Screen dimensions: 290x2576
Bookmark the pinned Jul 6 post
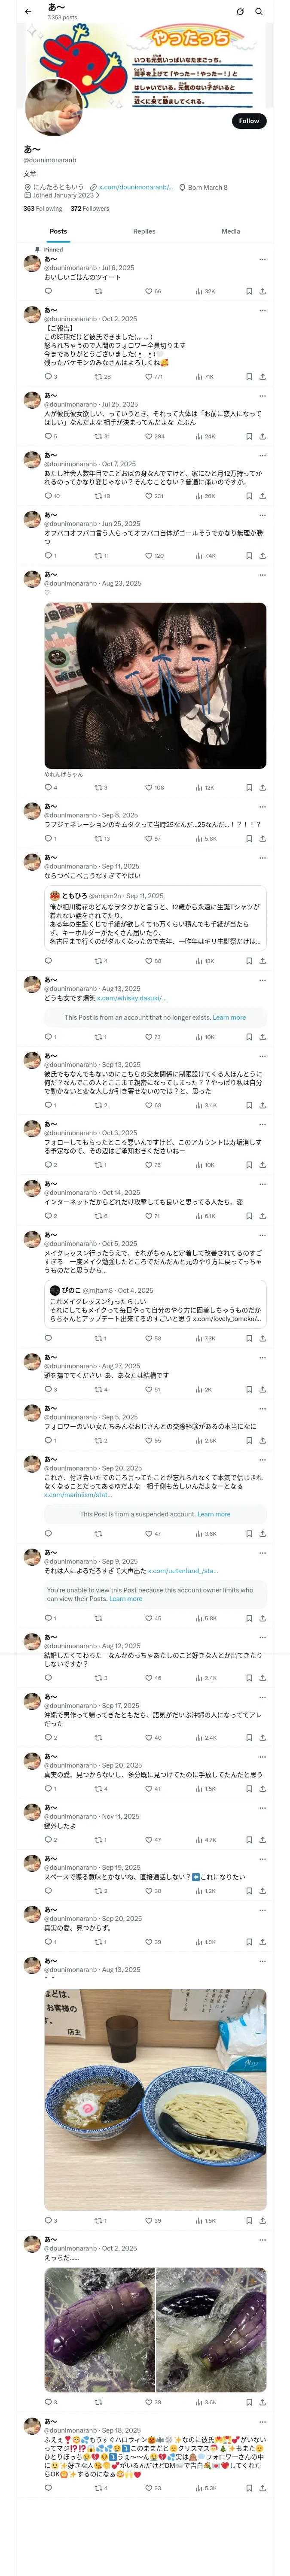(x=249, y=291)
